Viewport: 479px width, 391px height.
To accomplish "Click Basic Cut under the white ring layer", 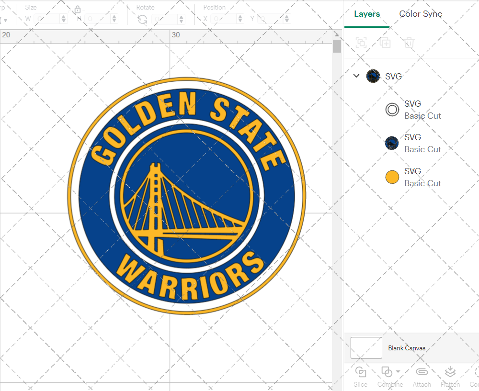I will (x=423, y=116).
